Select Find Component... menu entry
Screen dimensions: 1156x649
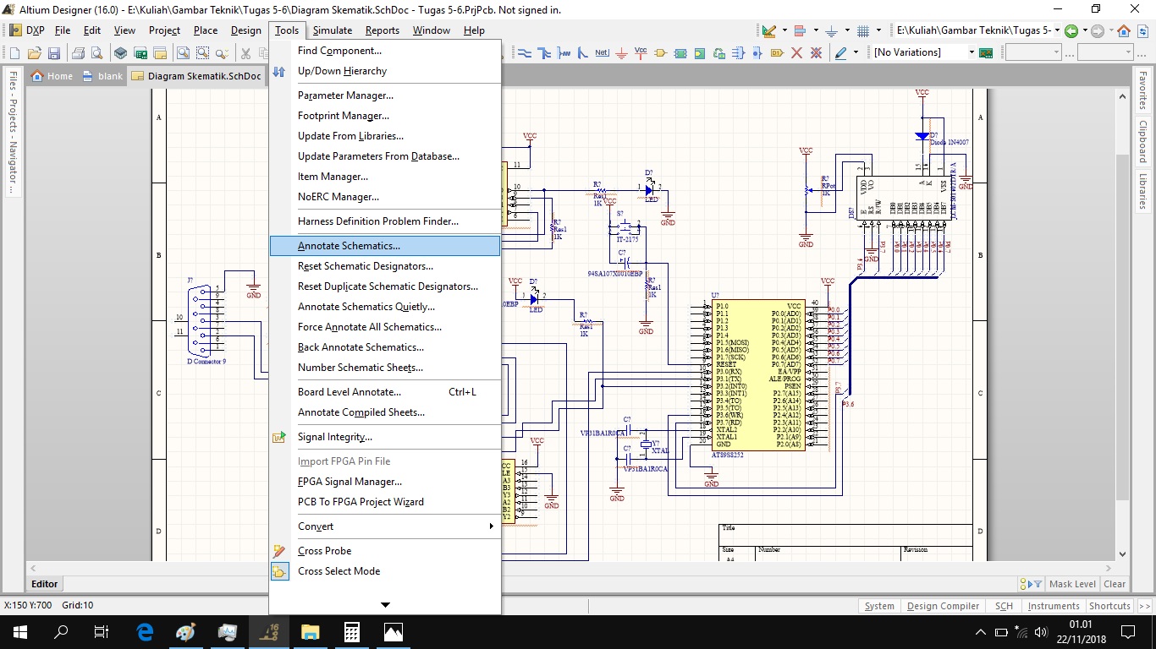pos(385,51)
